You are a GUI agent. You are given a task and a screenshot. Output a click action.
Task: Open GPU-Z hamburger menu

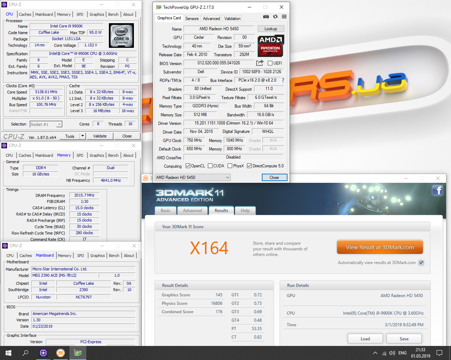tap(284, 17)
